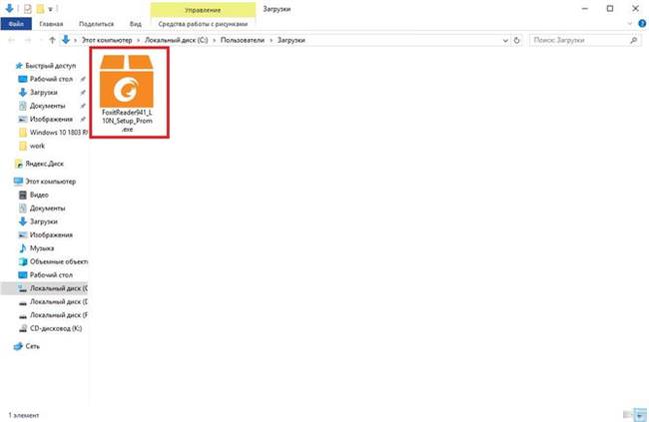Click the address bar downloads folder icon
This screenshot has height=422, width=649.
pyautogui.click(x=65, y=40)
